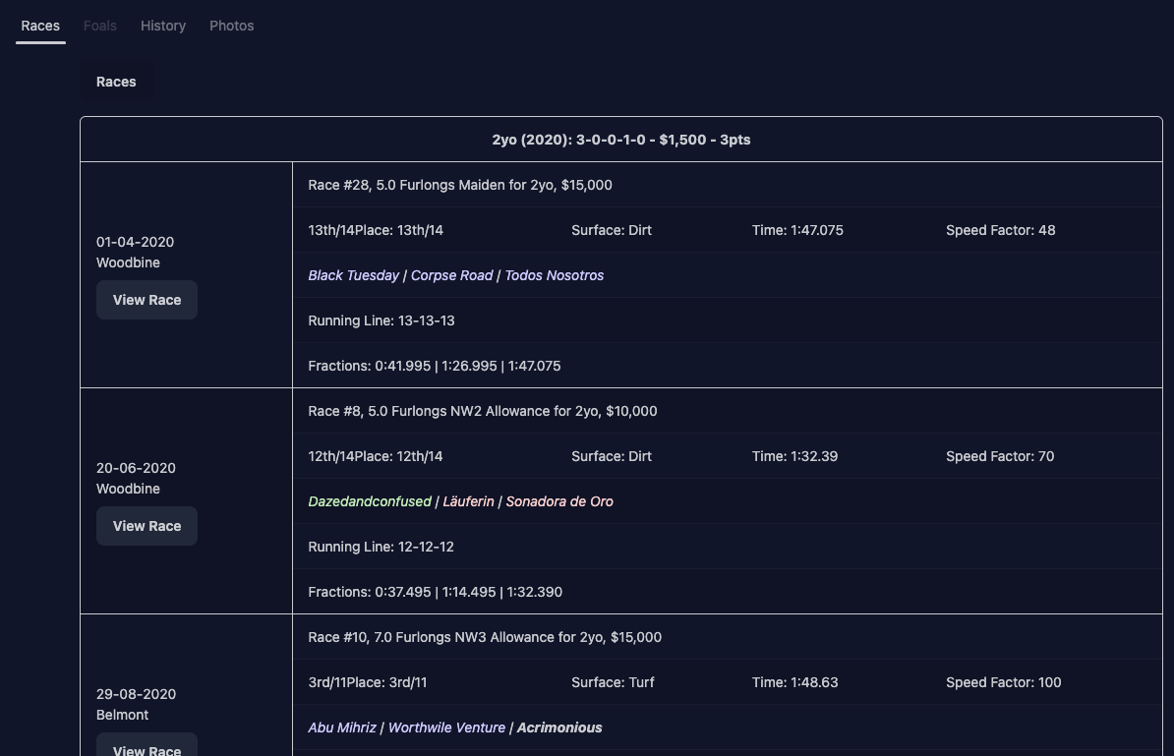Switch to the Races tab
Viewport: 1174px width, 756px height.
click(x=40, y=26)
